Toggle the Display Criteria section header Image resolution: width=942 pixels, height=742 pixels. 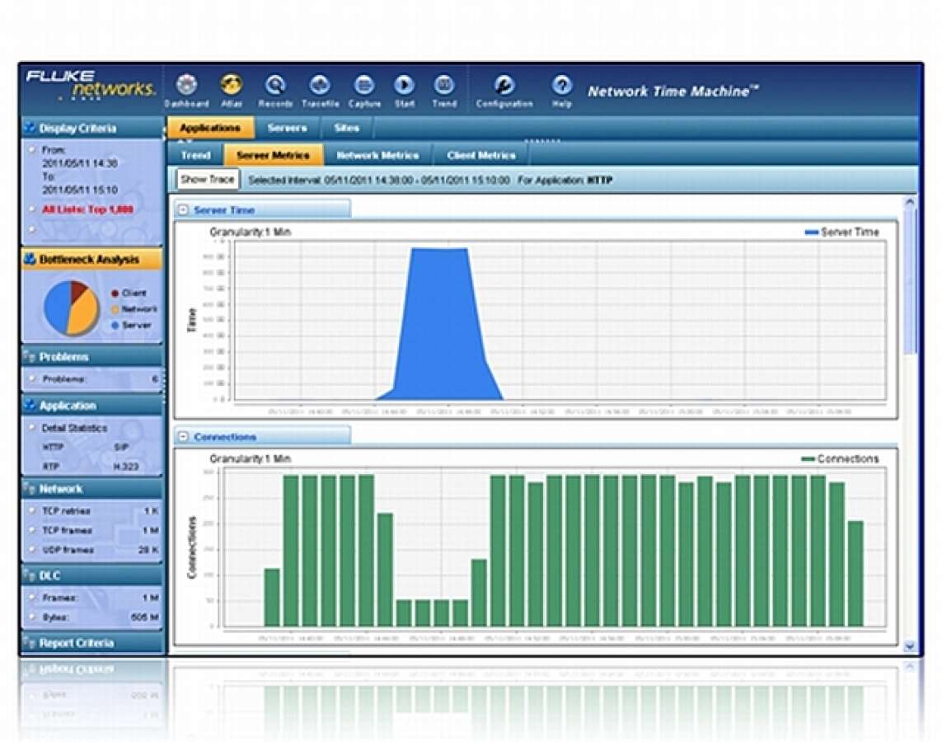click(92, 128)
